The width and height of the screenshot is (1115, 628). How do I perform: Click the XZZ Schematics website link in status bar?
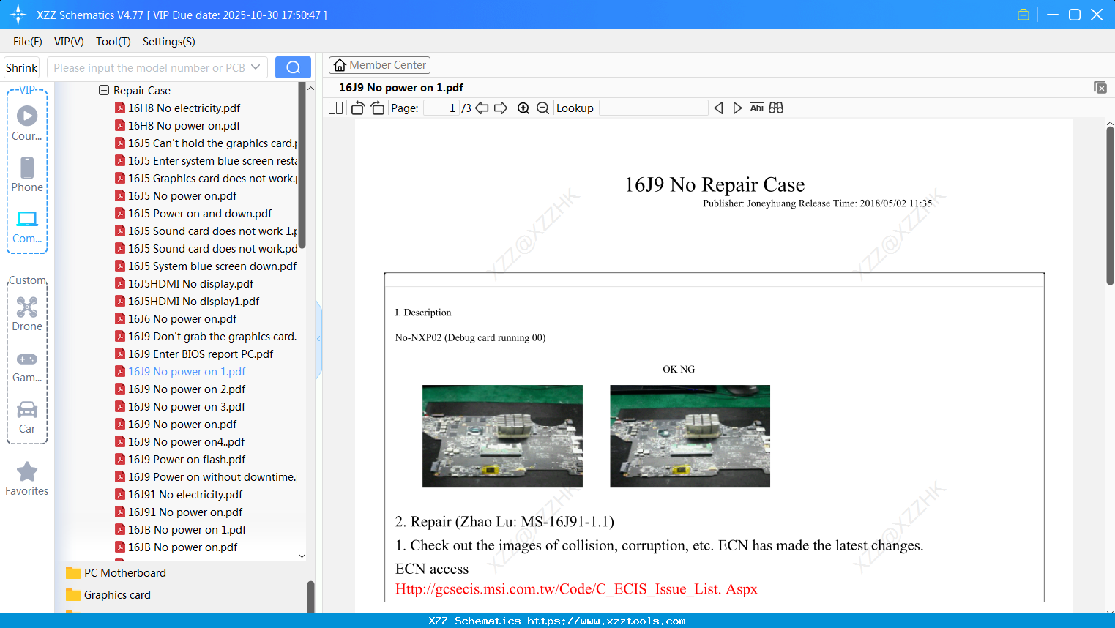click(606, 621)
